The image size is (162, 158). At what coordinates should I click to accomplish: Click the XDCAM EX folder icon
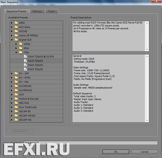tap(16, 111)
